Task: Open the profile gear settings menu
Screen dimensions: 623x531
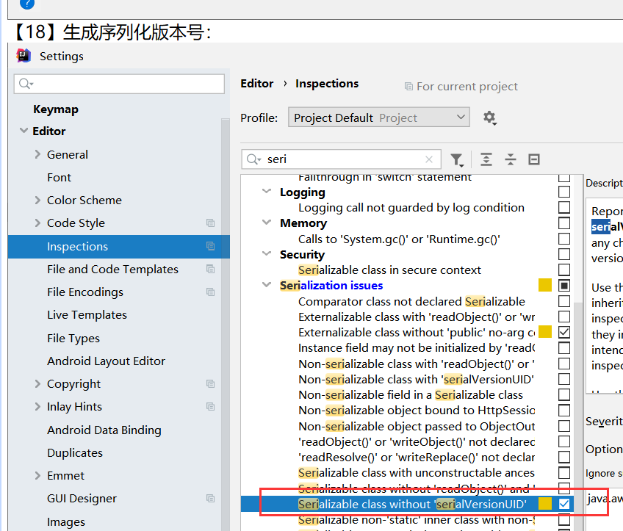Action: 489,118
